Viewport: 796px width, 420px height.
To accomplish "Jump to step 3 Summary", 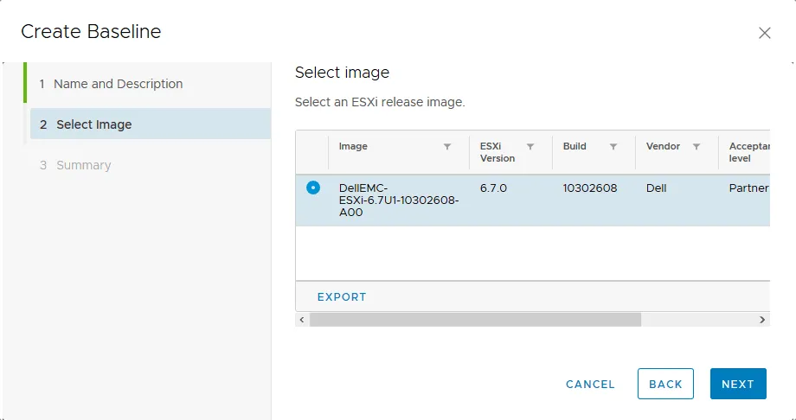I will pyautogui.click(x=83, y=165).
